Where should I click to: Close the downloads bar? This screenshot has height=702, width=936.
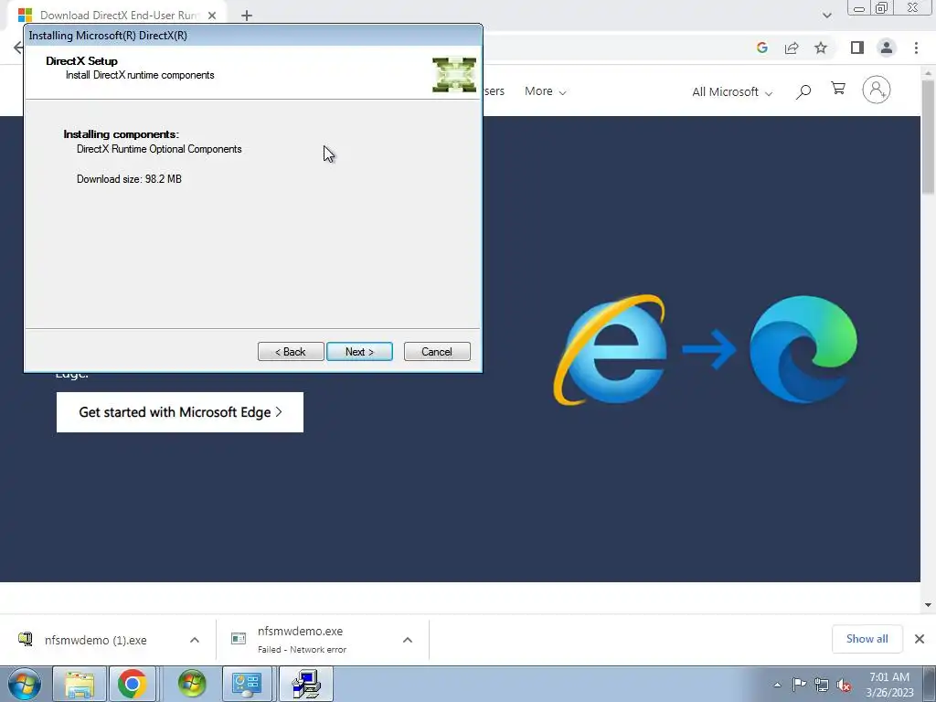[x=920, y=639]
